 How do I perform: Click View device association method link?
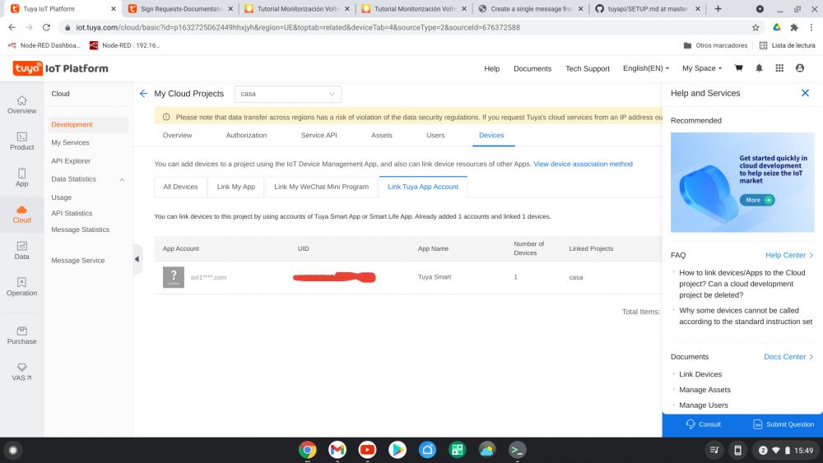584,164
